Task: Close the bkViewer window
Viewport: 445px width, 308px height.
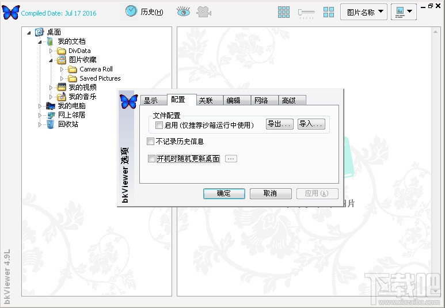Action: point(438,6)
